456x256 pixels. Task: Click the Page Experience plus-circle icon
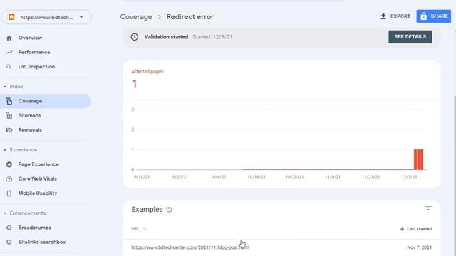point(9,164)
